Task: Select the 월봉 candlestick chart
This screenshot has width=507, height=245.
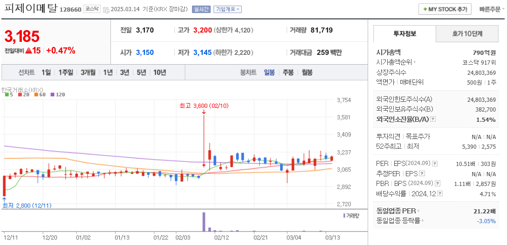Action: [x=307, y=73]
